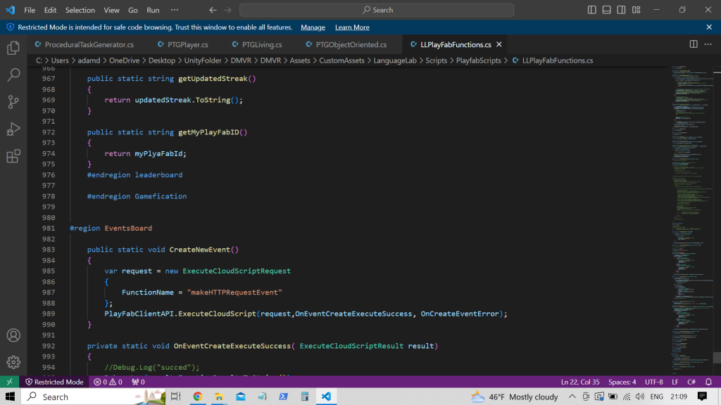The height and width of the screenshot is (405, 721).
Task: Toggle the primary side bar layout button
Action: coord(592,10)
